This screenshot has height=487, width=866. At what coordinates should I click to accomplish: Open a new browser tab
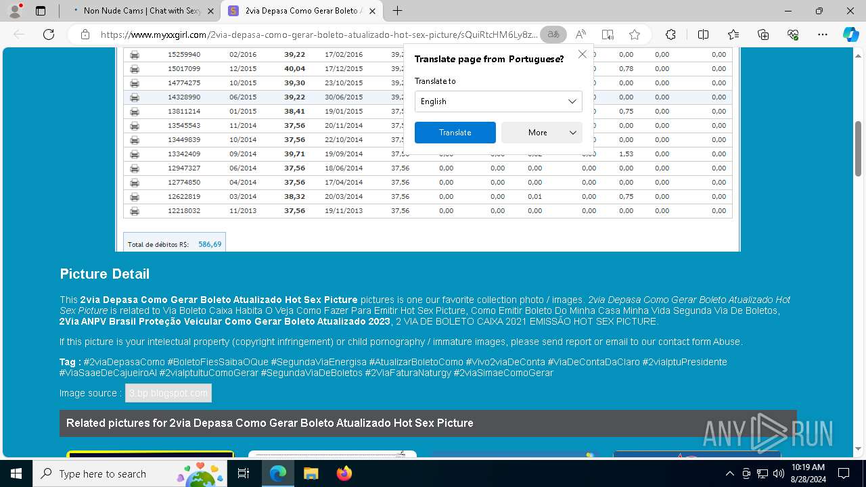pos(398,11)
